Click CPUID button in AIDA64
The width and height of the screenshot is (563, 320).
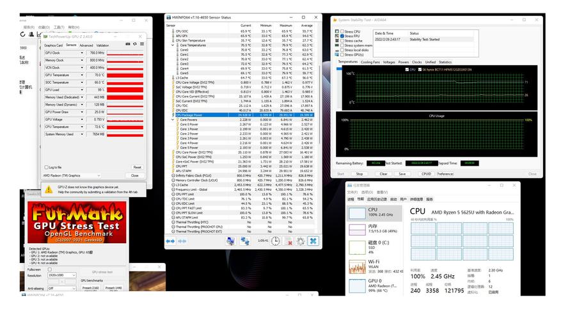tap(426, 174)
